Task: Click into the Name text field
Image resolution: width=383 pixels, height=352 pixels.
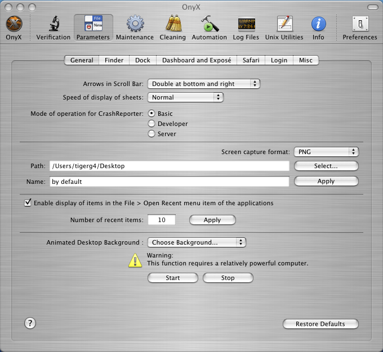Action: (x=170, y=182)
